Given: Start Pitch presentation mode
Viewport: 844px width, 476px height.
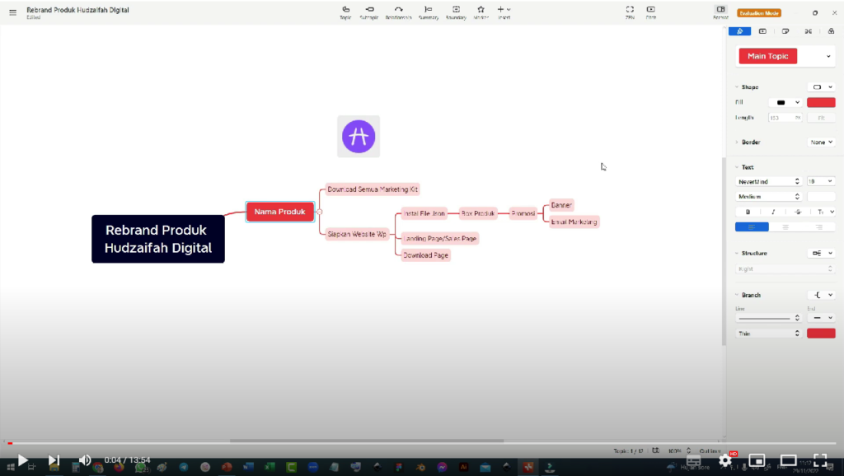Looking at the screenshot, I should click(651, 10).
